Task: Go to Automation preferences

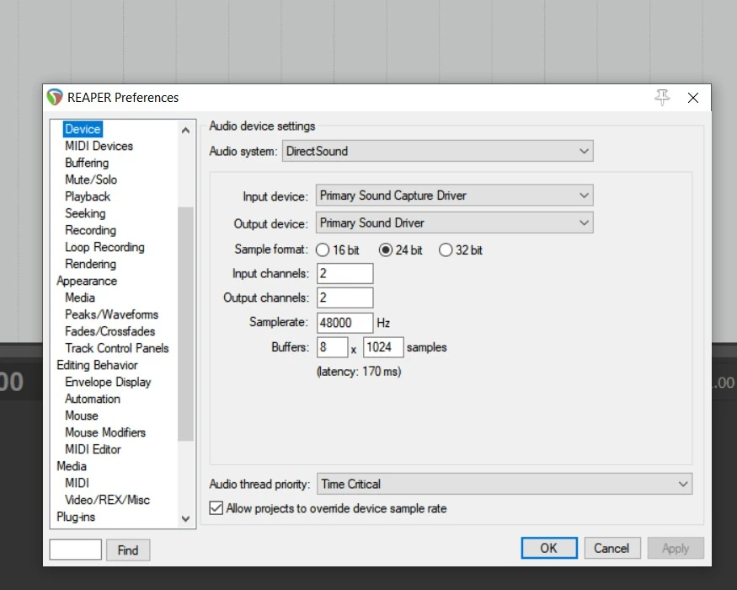Action: (x=93, y=399)
